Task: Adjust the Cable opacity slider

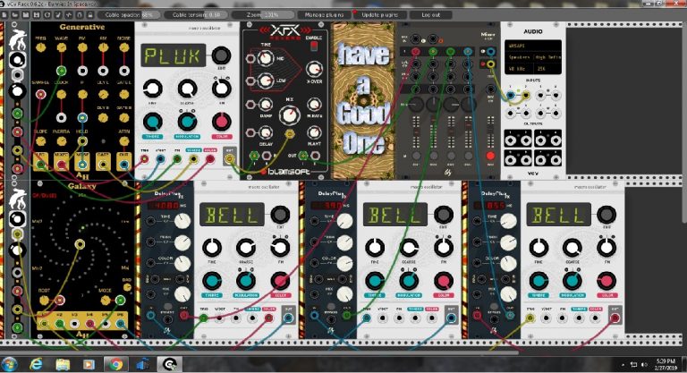Action: (129, 14)
